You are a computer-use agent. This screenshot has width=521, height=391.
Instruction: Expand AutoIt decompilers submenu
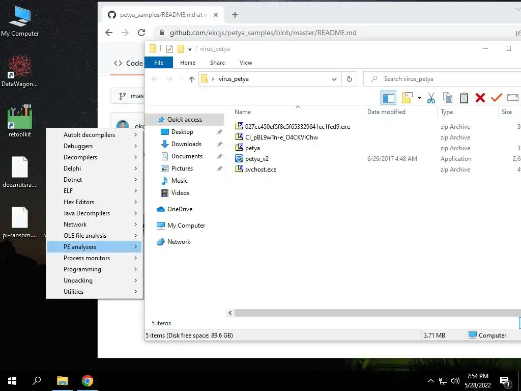[x=94, y=134]
